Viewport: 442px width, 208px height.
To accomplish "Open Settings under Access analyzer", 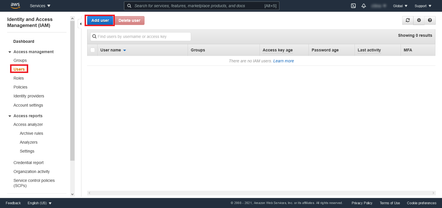I will point(27,151).
